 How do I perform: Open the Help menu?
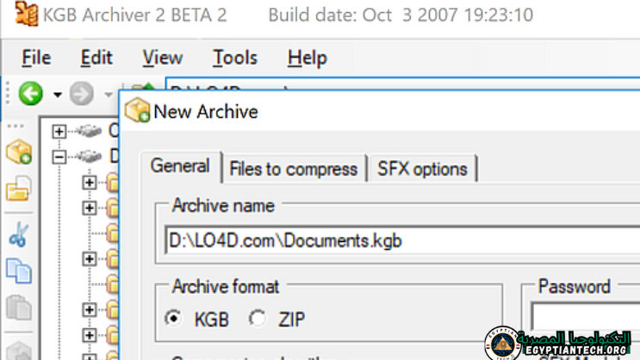[x=308, y=58]
